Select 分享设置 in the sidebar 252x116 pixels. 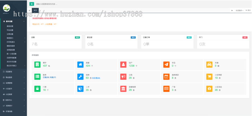[10, 34]
